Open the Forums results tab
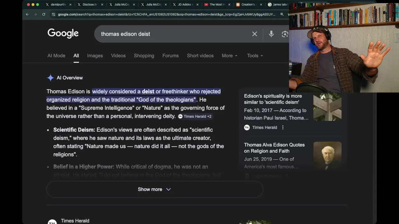The image size is (399, 224). [x=171, y=56]
